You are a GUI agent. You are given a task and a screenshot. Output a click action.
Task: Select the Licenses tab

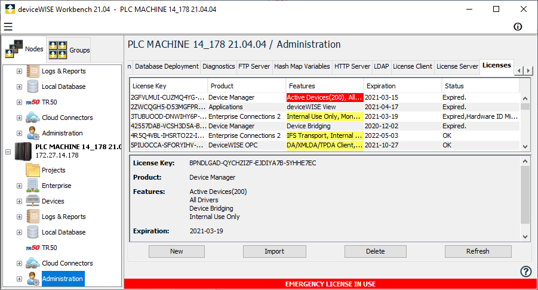click(x=496, y=66)
